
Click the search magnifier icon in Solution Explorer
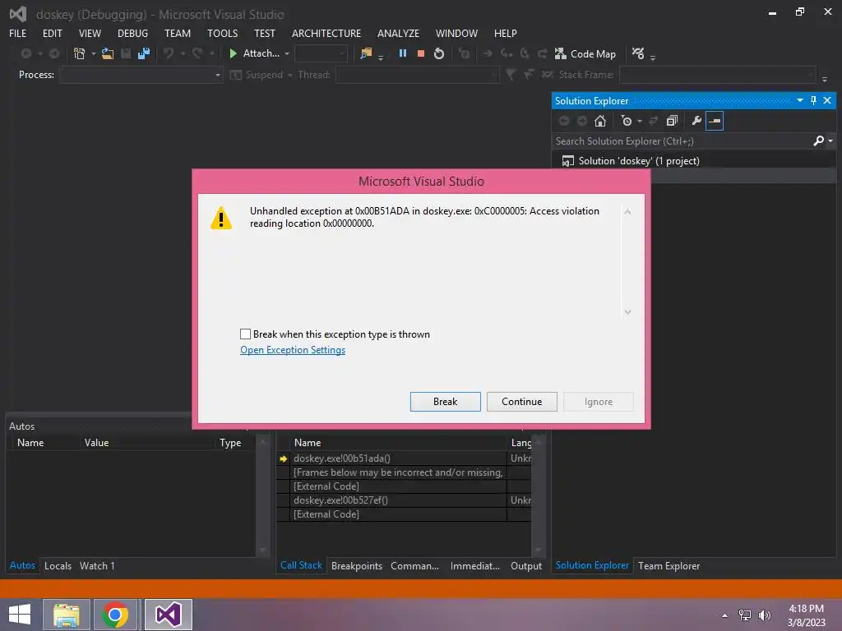(818, 140)
